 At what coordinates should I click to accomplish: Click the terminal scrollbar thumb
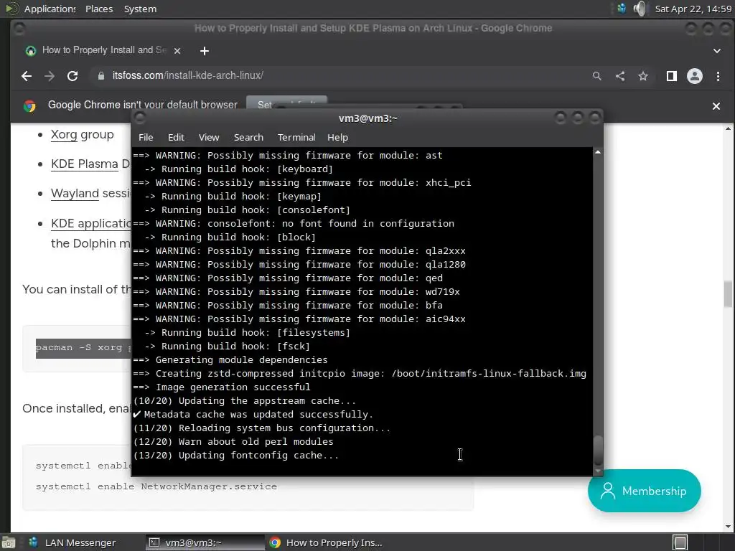(x=598, y=451)
